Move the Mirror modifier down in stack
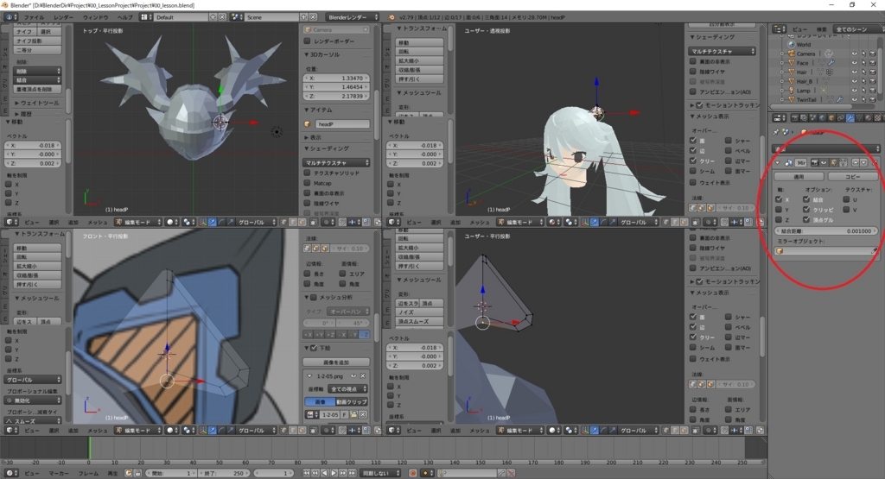The width and height of the screenshot is (885, 479). point(863,163)
